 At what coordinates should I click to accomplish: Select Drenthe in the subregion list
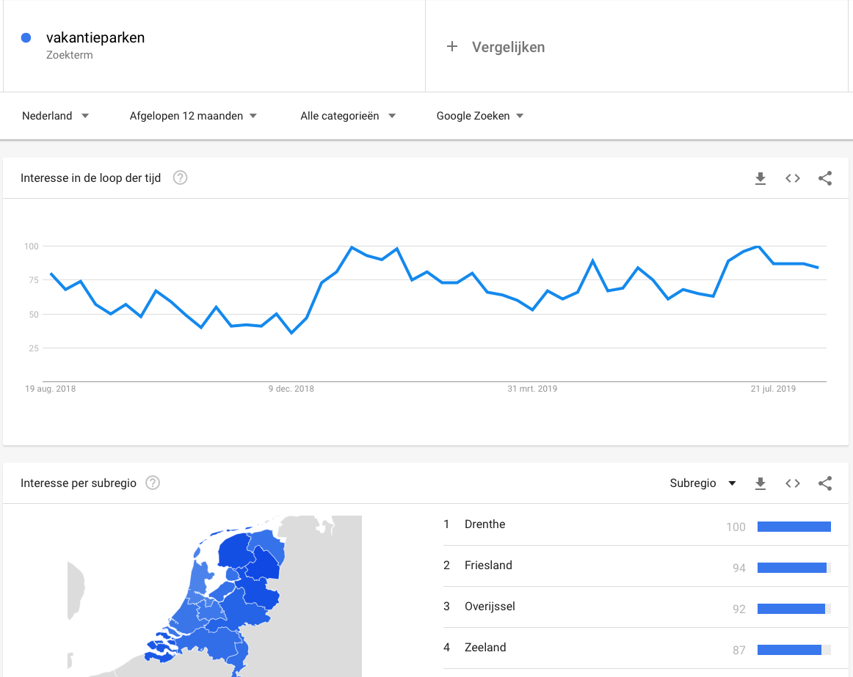(x=637, y=525)
